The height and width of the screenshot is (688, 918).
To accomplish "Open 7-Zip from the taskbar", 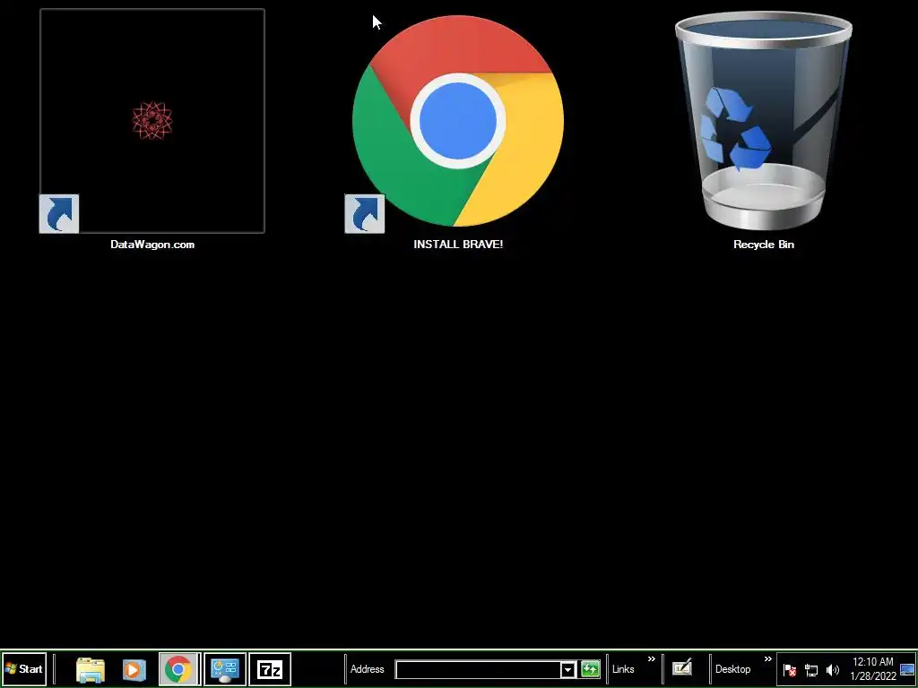I will 270,668.
